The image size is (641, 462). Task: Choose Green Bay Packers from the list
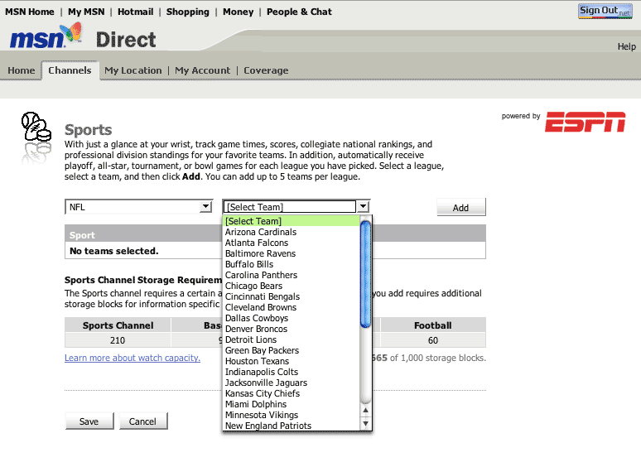coord(292,350)
